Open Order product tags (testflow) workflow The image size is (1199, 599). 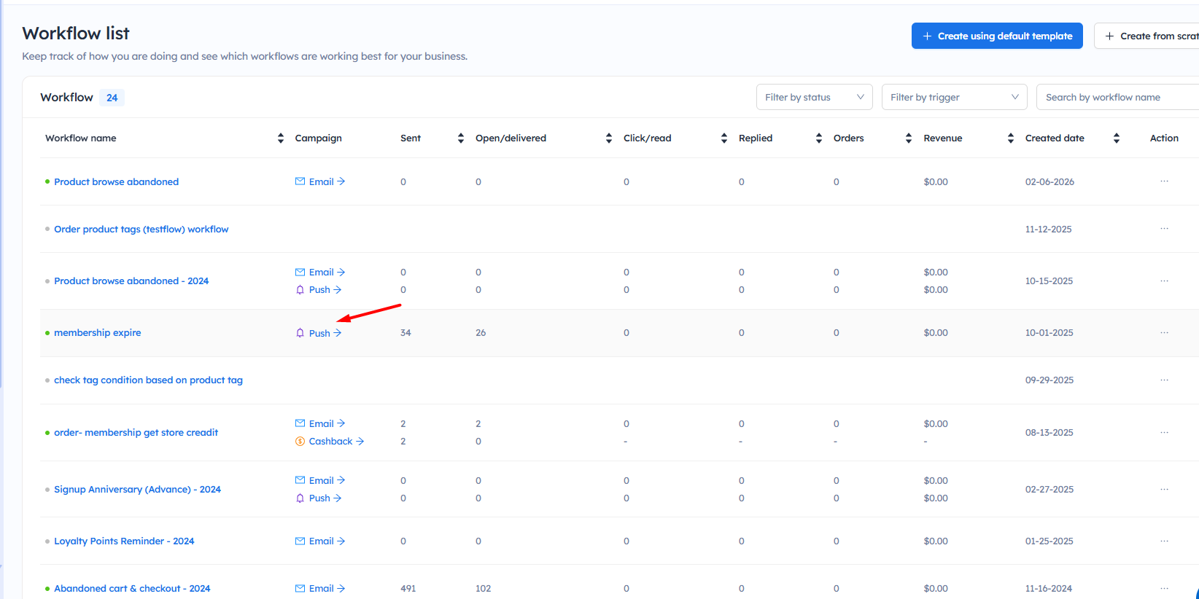pyautogui.click(x=141, y=230)
